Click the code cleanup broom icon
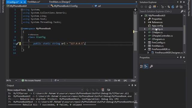This screenshot has width=192, height=108. [55, 80]
